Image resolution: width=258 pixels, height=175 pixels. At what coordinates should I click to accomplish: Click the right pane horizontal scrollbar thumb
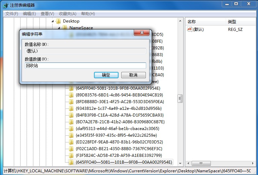click(201, 163)
